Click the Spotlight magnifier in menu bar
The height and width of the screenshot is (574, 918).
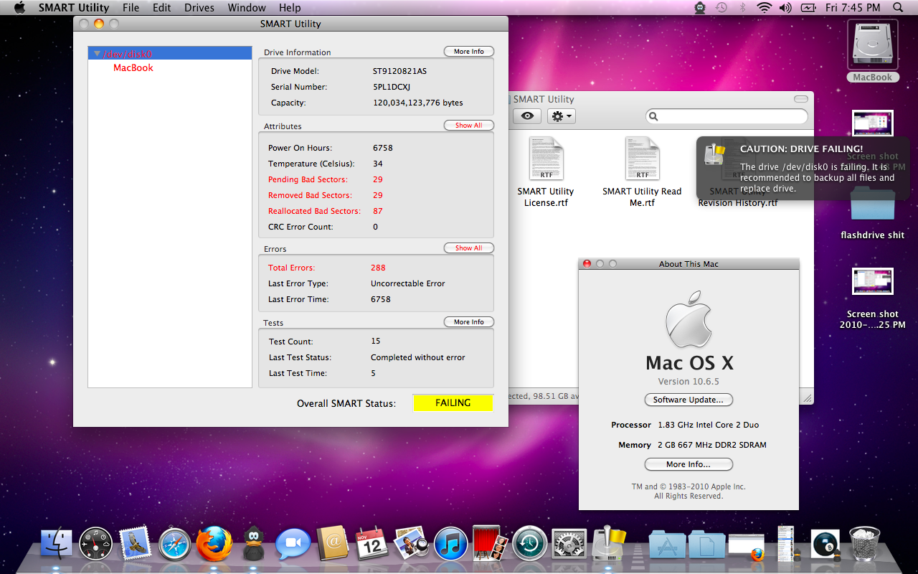[898, 8]
